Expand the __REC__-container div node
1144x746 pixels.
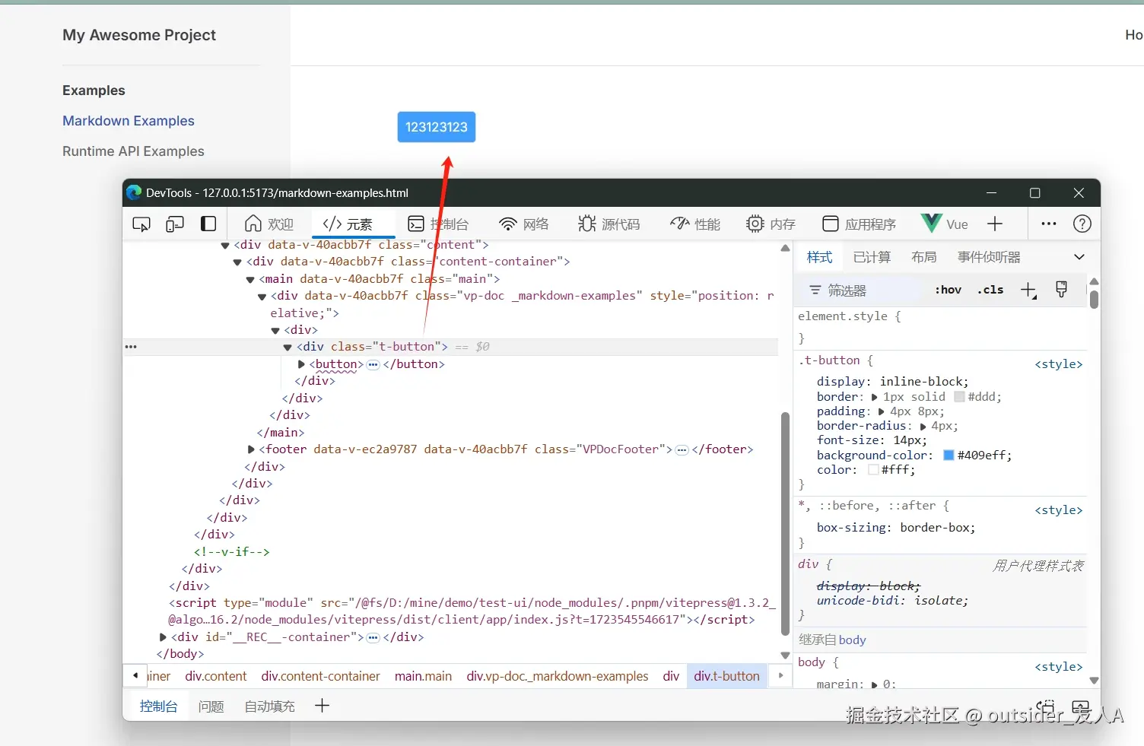coord(163,637)
